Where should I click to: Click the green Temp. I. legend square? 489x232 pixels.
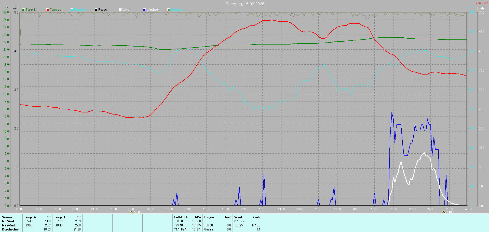click(23, 10)
